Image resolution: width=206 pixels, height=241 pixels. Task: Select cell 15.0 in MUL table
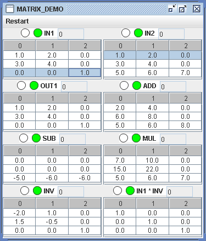tap(120, 169)
